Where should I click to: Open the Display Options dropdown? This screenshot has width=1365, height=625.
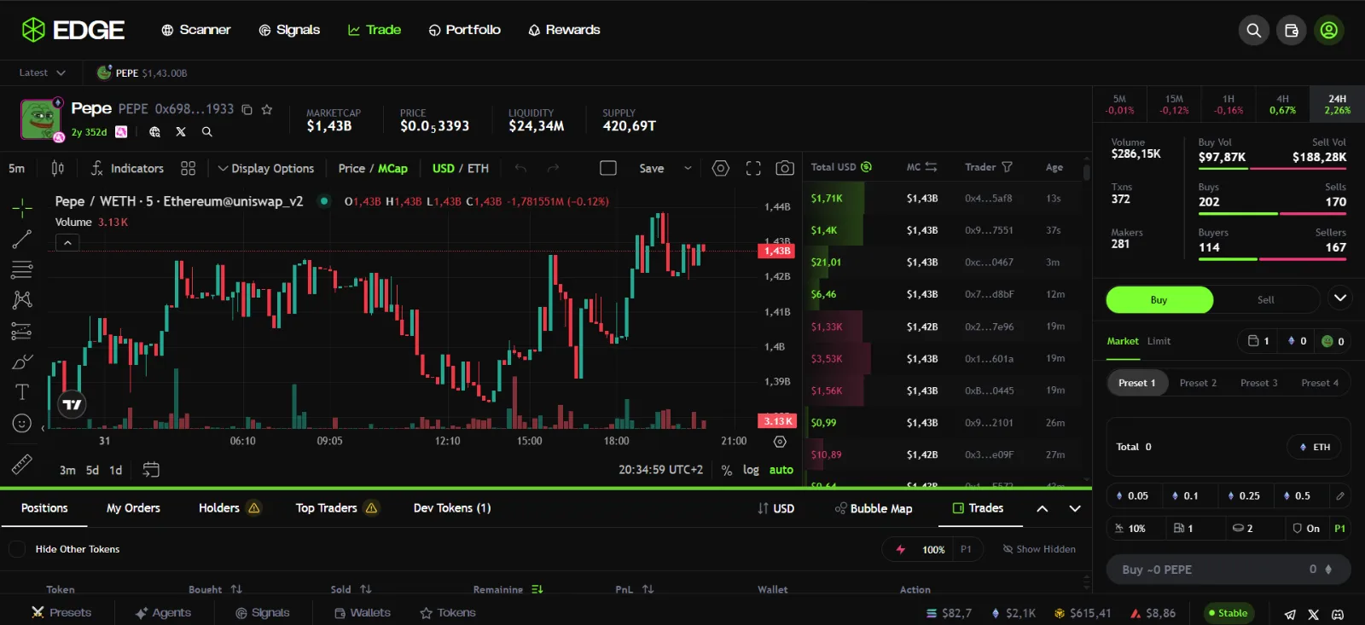point(266,169)
